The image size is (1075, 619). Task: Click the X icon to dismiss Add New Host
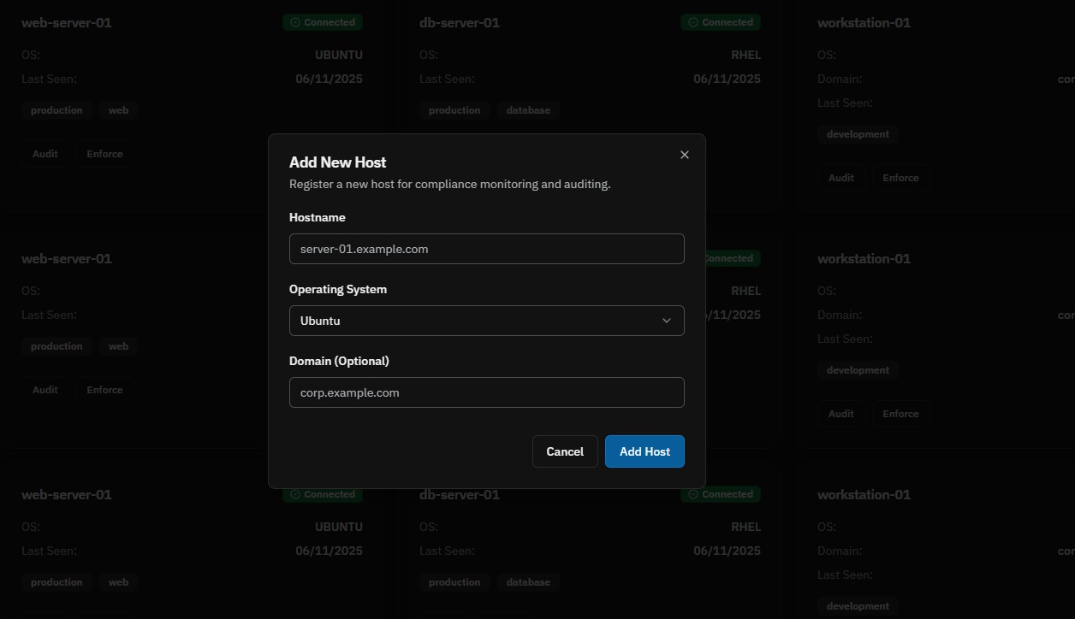684,155
